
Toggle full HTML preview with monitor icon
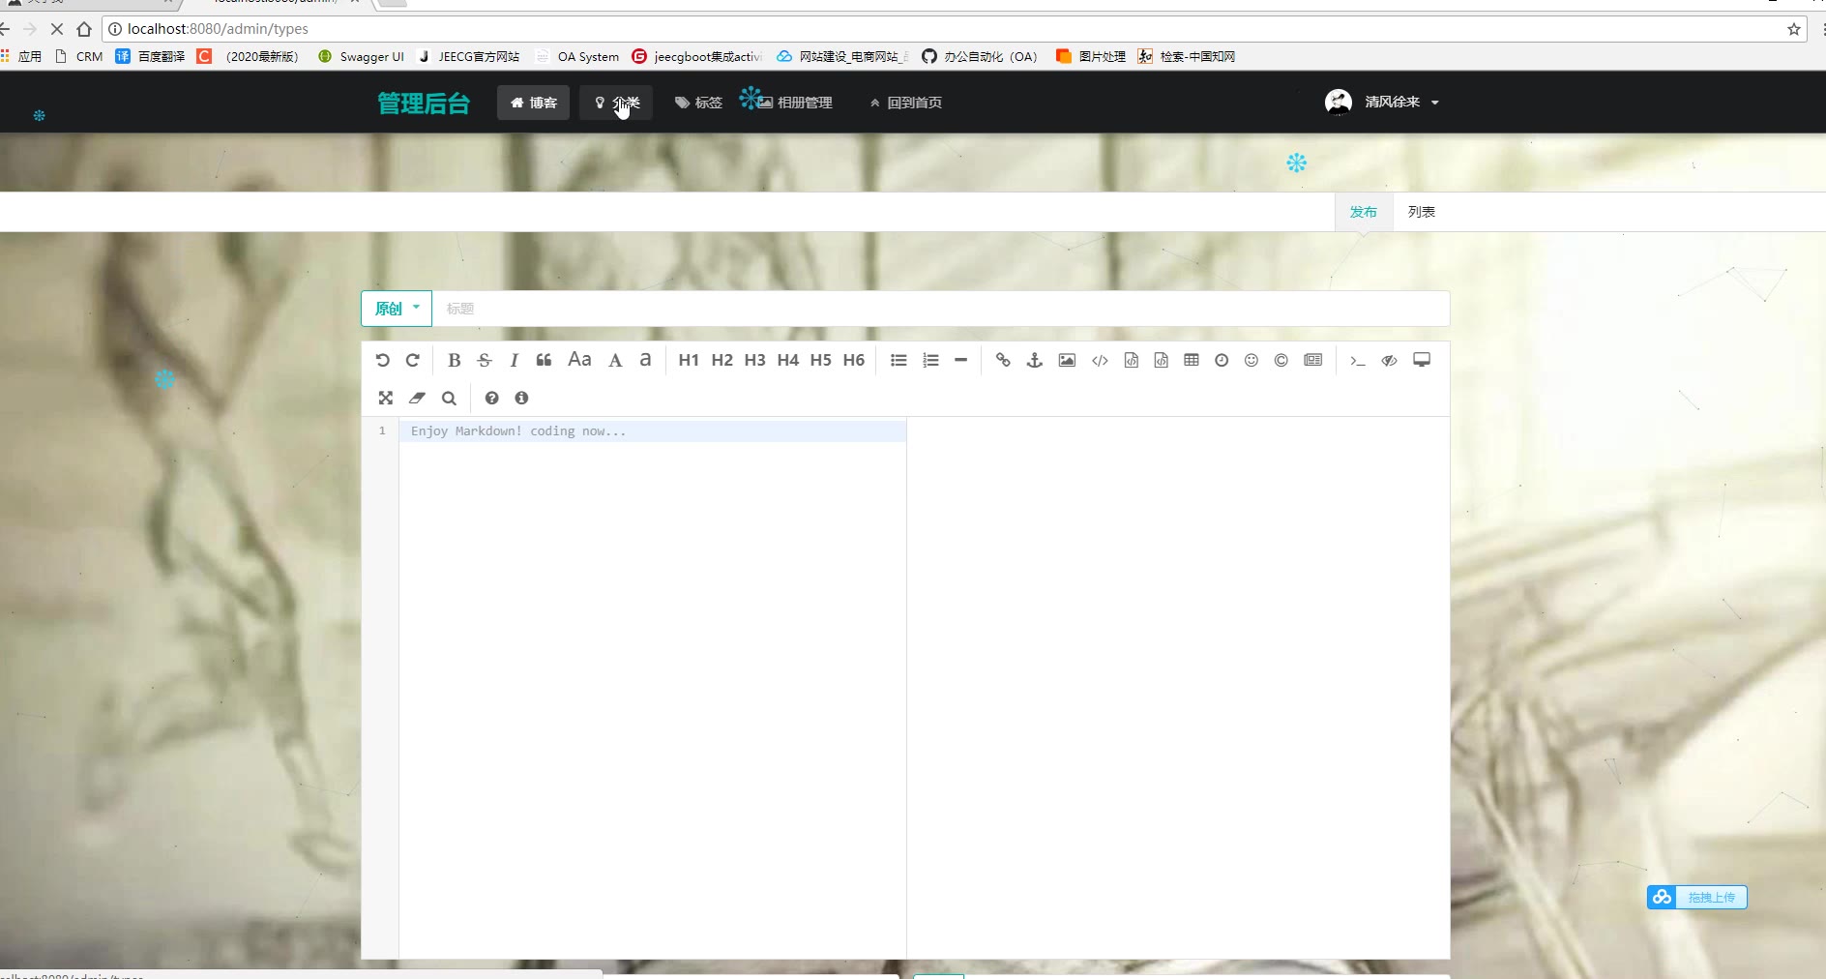click(1422, 360)
